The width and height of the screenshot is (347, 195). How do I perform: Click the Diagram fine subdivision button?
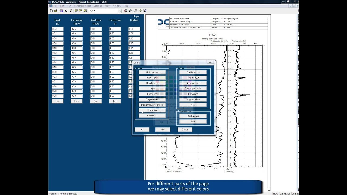coord(152,105)
